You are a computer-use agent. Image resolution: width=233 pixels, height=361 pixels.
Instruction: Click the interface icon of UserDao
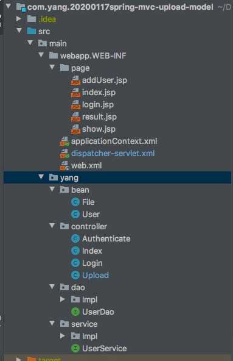pyautogui.click(x=75, y=312)
